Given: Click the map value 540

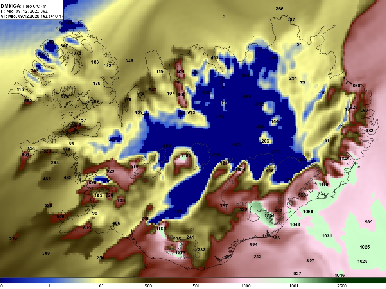Looking at the screenshot, I should pos(60,217).
